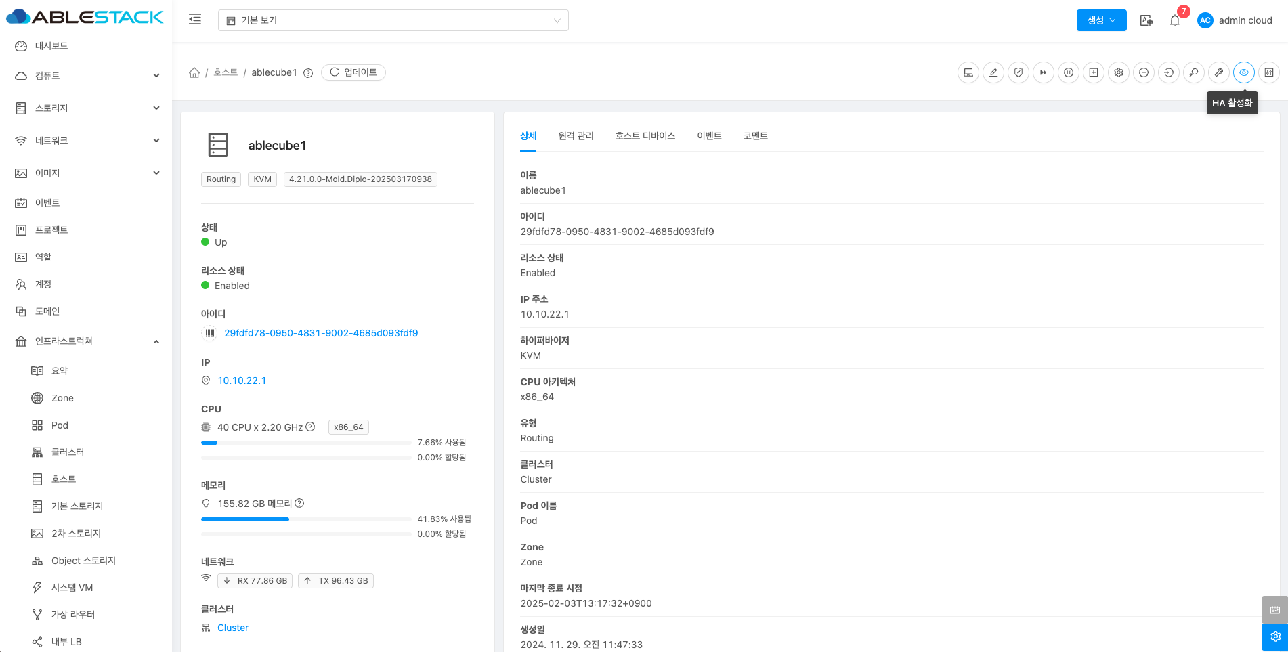
Task: Open the notifications bell icon
Action: [1175, 20]
